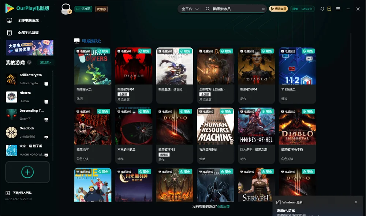The image size is (366, 216).
Task: Click the 电脑游戏 section monitor icon
Action: [77, 41]
